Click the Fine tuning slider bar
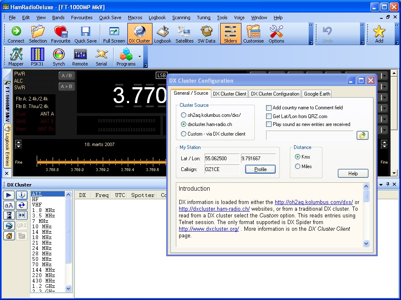401x300 pixels. pyautogui.click(x=102, y=162)
